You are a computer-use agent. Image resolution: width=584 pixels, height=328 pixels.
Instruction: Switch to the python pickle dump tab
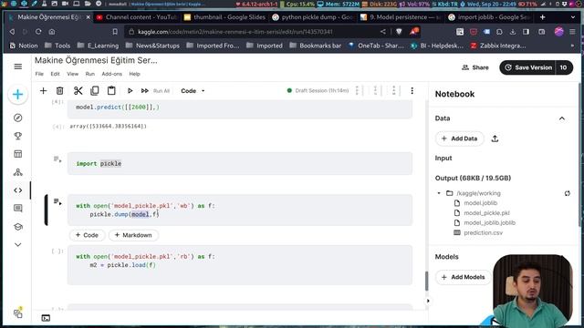313,17
